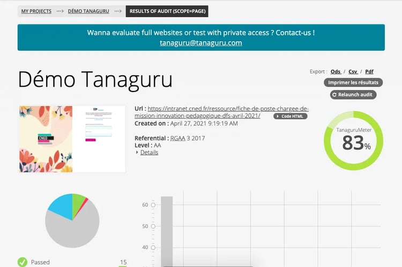This screenshot has height=267, width=402.
Task: Click the arrow icon on Code HTML
Action: tap(278, 116)
